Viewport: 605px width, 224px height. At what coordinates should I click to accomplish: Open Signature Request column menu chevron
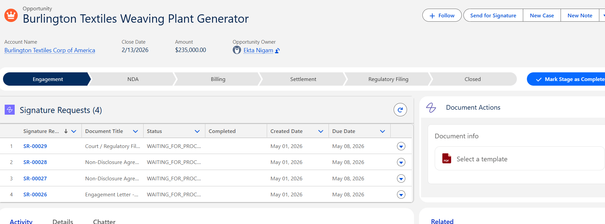[x=74, y=131]
